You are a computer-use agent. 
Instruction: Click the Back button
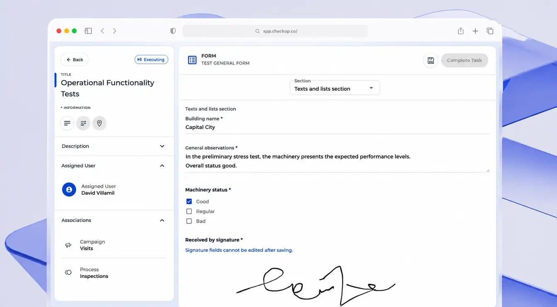(75, 60)
